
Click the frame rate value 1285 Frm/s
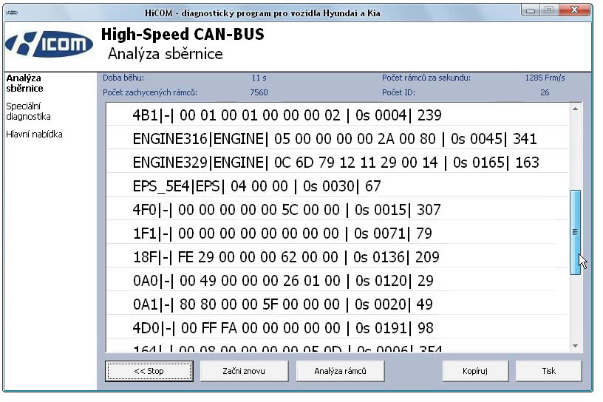coord(545,78)
